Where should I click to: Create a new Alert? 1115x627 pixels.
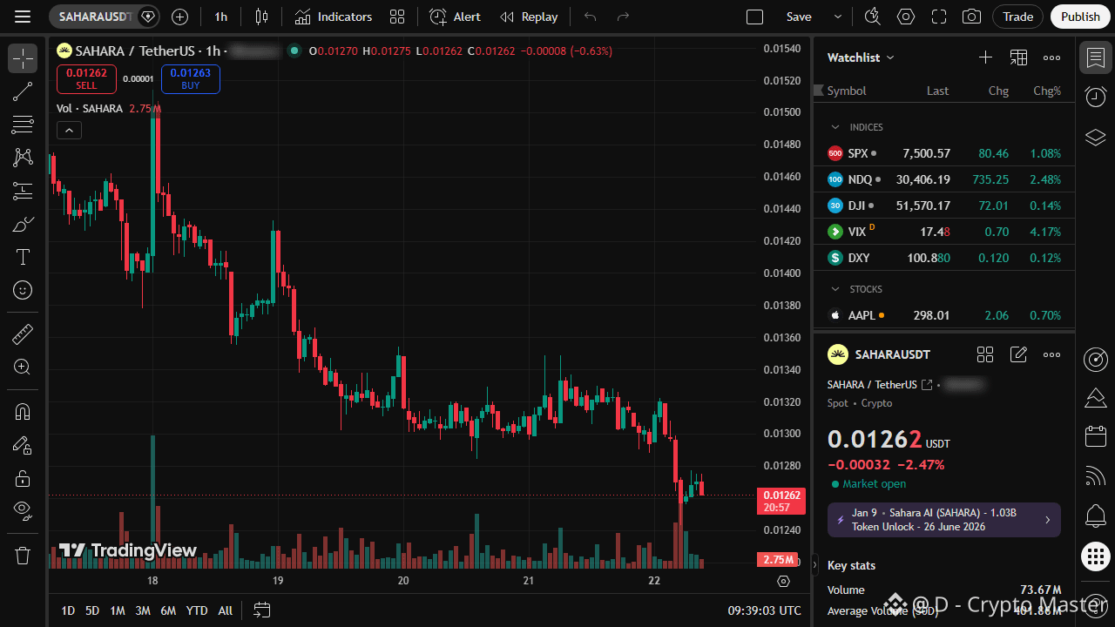click(x=455, y=17)
